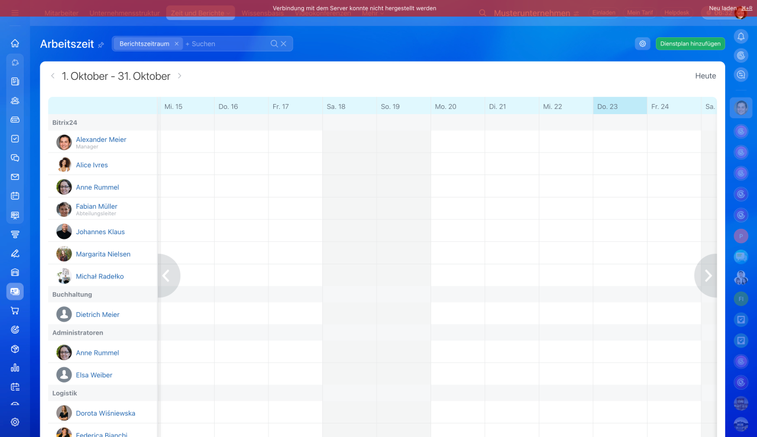757x437 pixels.
Task: Open the FI avatar in right panel
Action: (740, 299)
